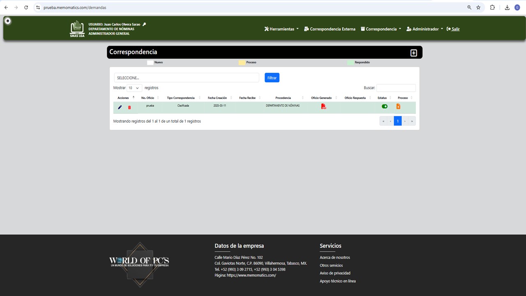The image size is (526, 296).
Task: Delete the prueba record with trash icon
Action: 129,107
